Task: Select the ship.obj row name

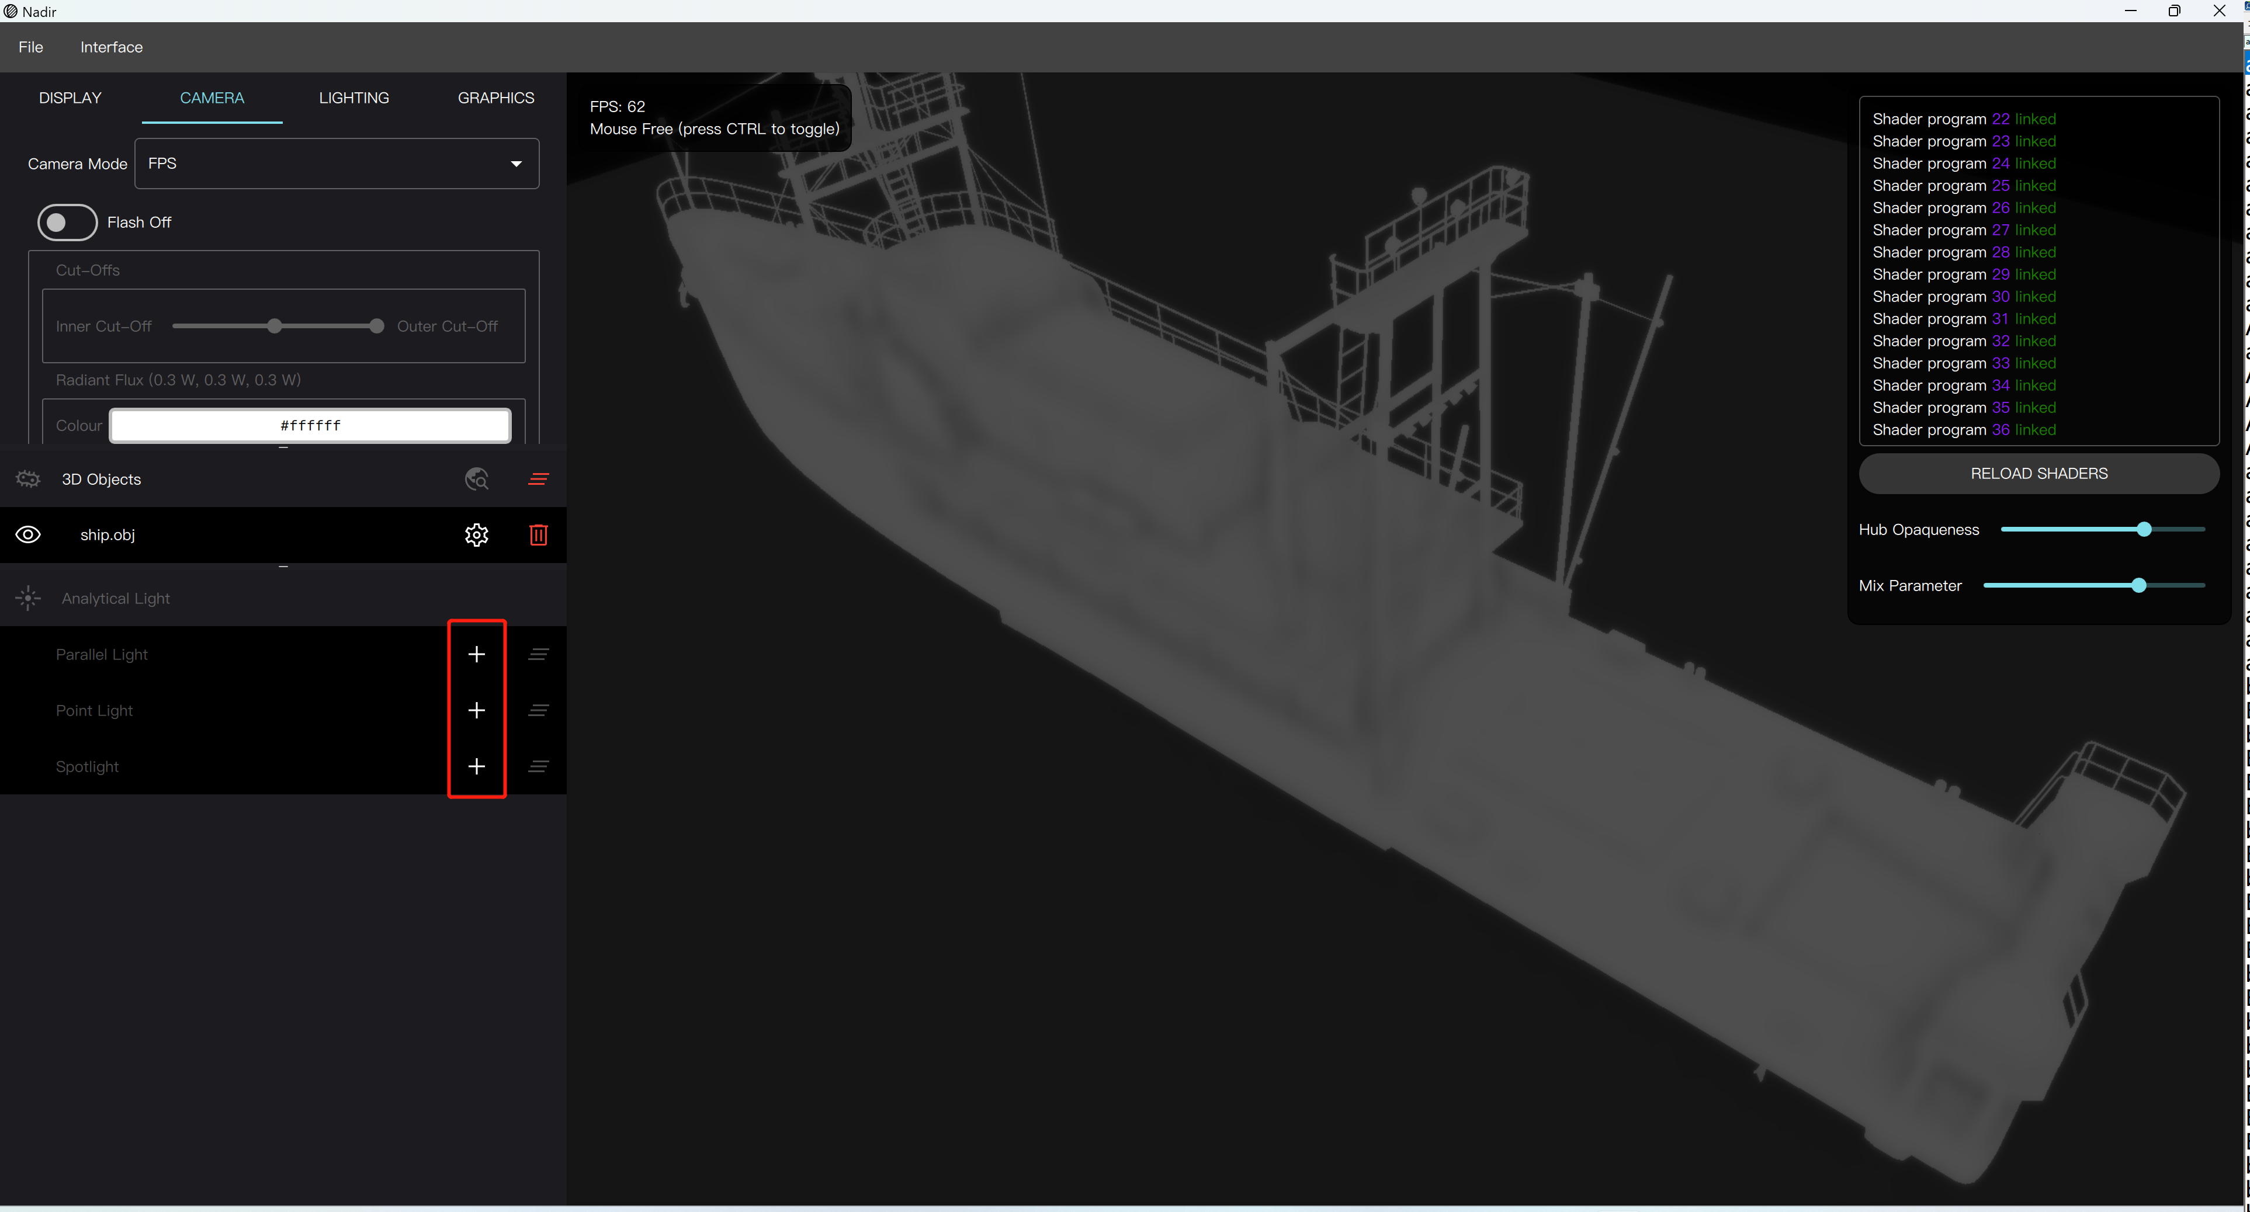Action: coord(108,534)
